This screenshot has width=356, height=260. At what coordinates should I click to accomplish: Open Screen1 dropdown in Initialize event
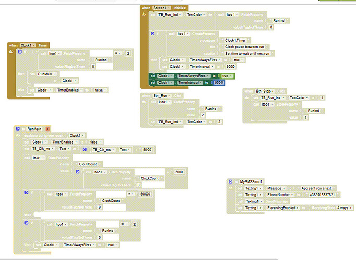[x=162, y=8]
